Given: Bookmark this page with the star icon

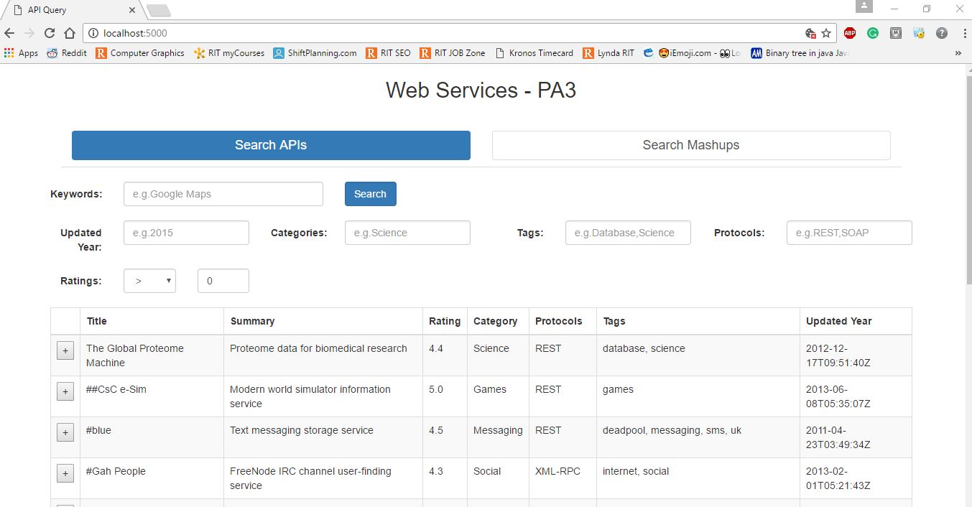Looking at the screenshot, I should click(x=826, y=33).
